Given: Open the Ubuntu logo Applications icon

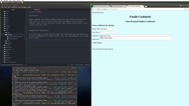Looking at the screenshot, I should [x=1, y=2].
